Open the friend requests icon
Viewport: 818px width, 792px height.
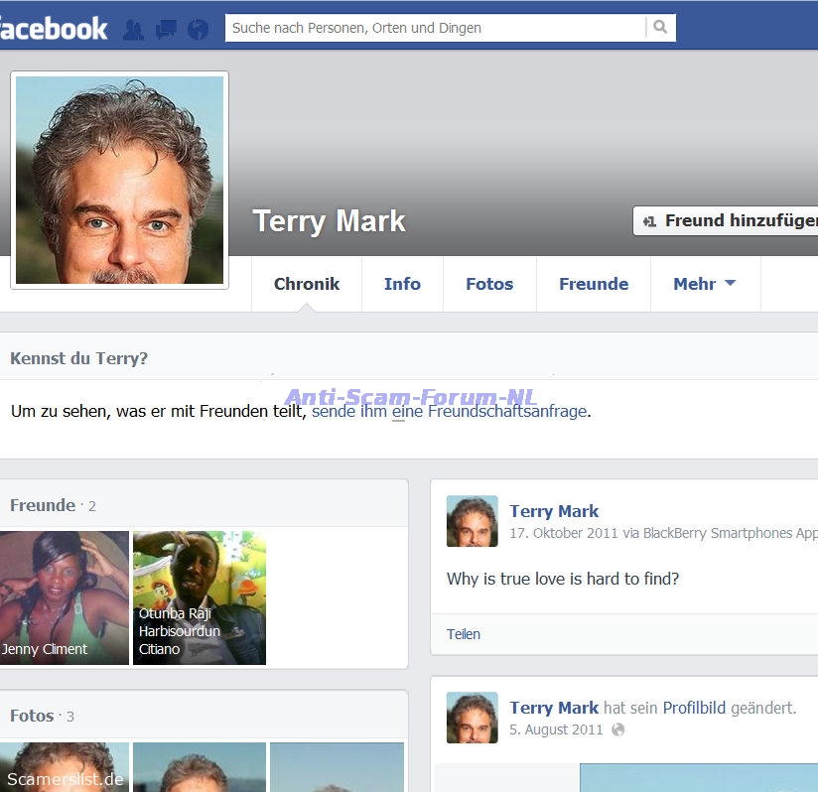point(133,30)
